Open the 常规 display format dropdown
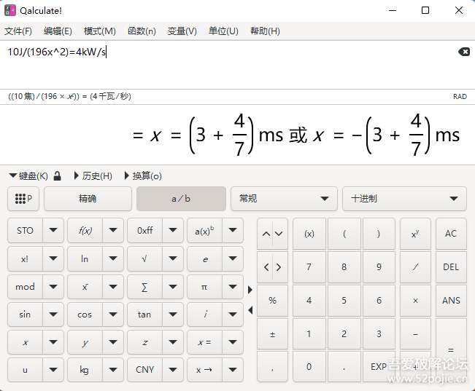 (283, 199)
